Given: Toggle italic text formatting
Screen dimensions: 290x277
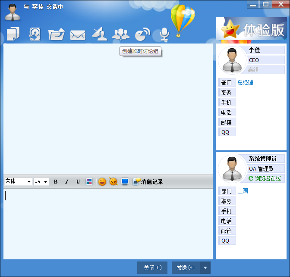Looking at the screenshot, I should pyautogui.click(x=67, y=182).
